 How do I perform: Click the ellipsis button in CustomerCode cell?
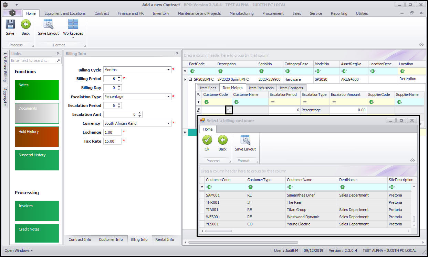[x=229, y=110]
